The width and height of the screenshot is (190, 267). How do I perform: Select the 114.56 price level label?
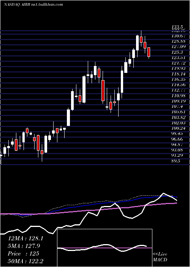coord(179,85)
